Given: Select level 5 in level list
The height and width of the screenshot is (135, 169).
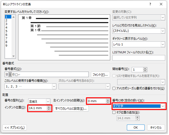Looking at the screenshot, I should 7,31.
